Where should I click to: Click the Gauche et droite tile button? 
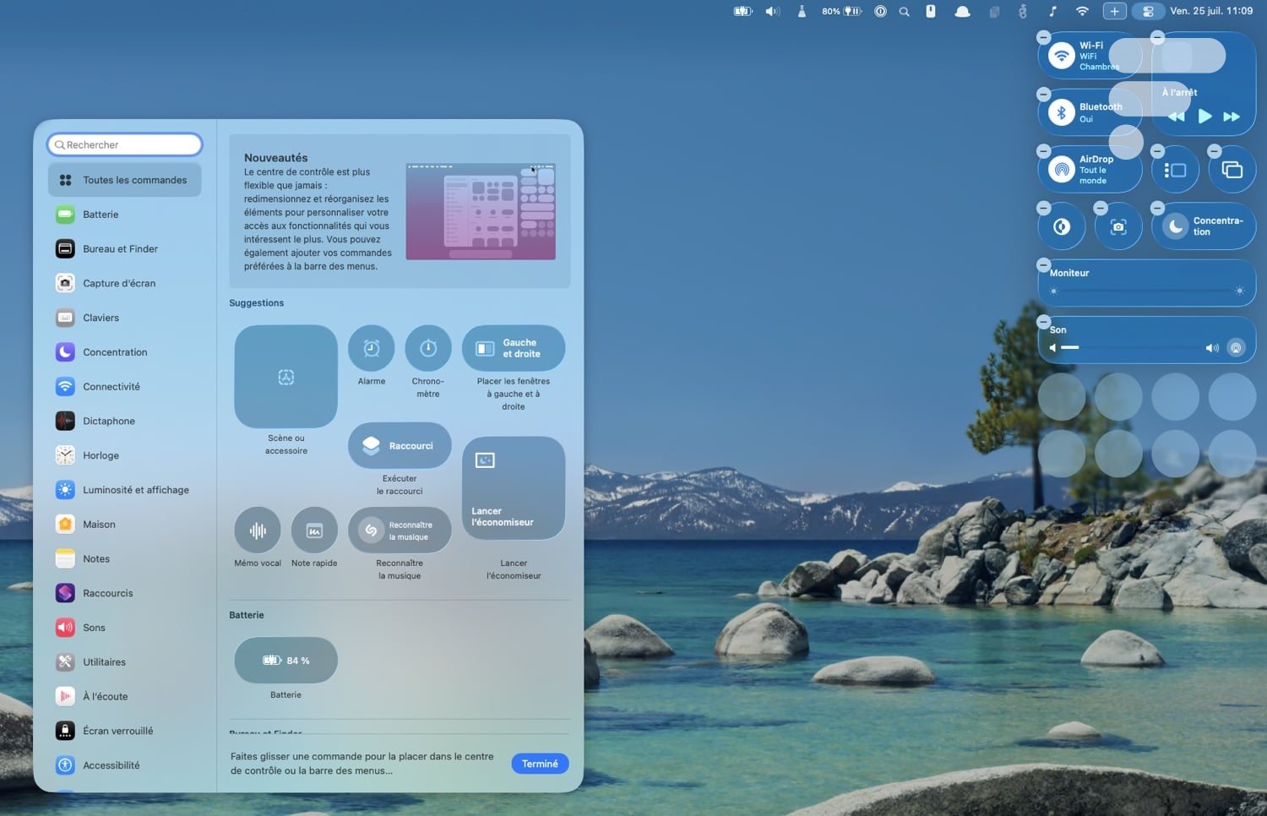514,348
